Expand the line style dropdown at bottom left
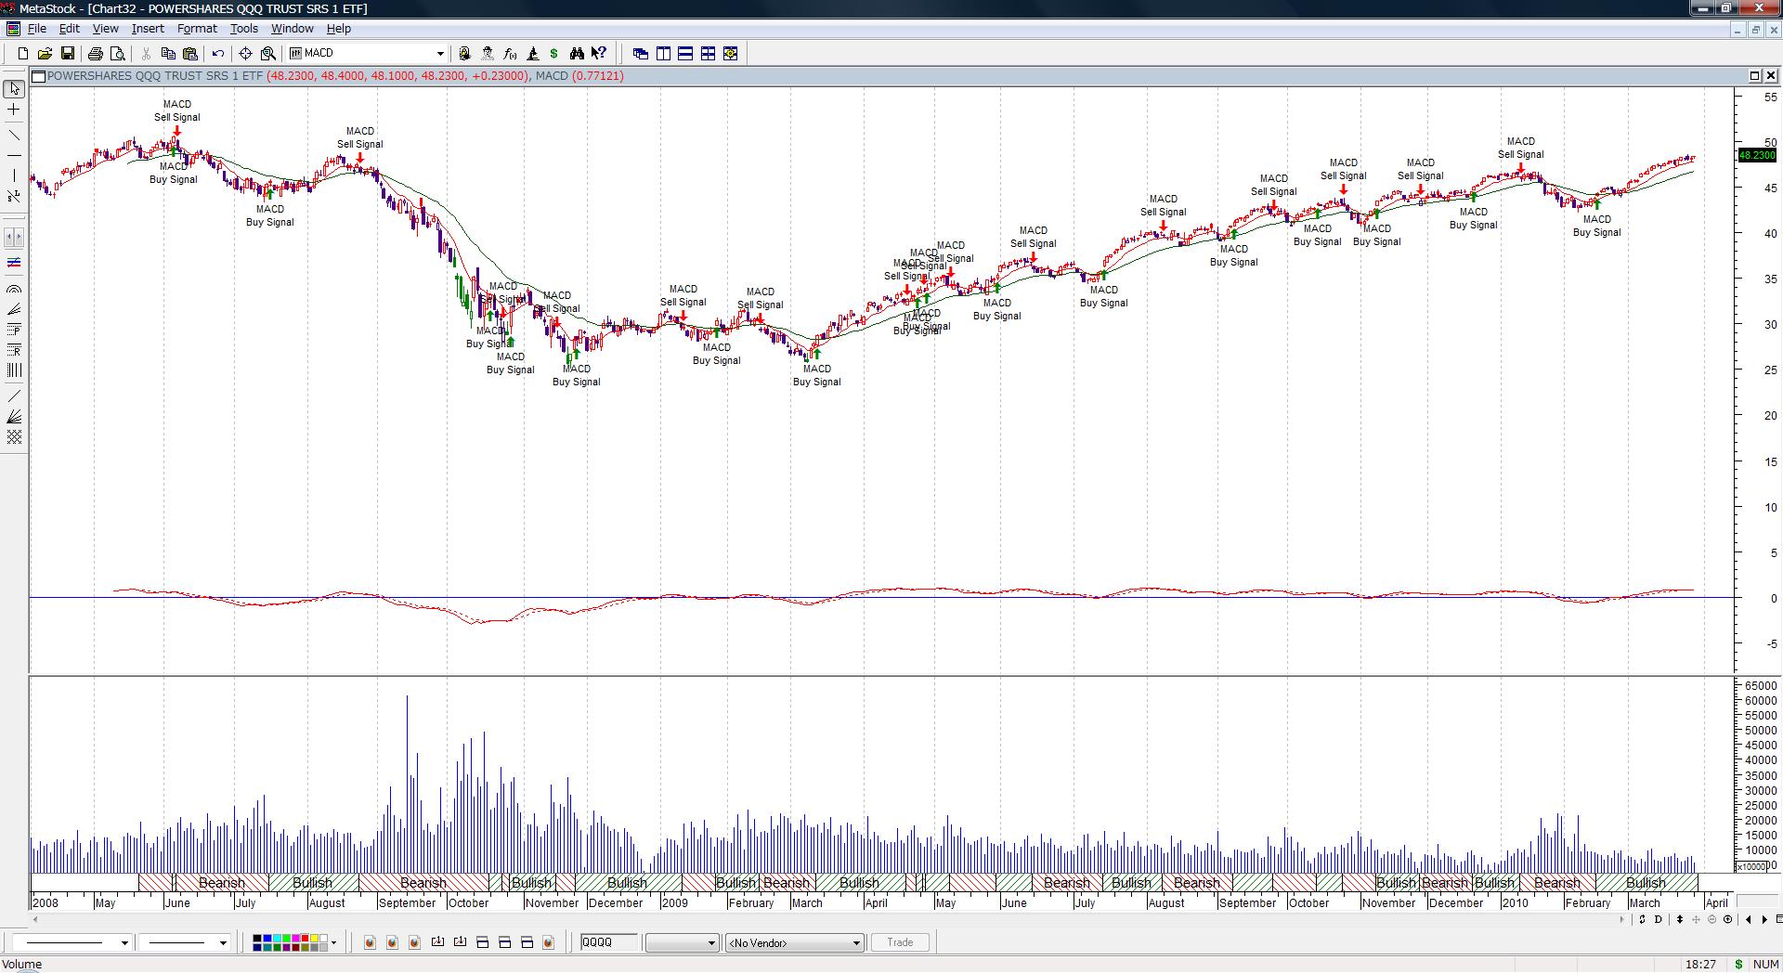 click(124, 943)
